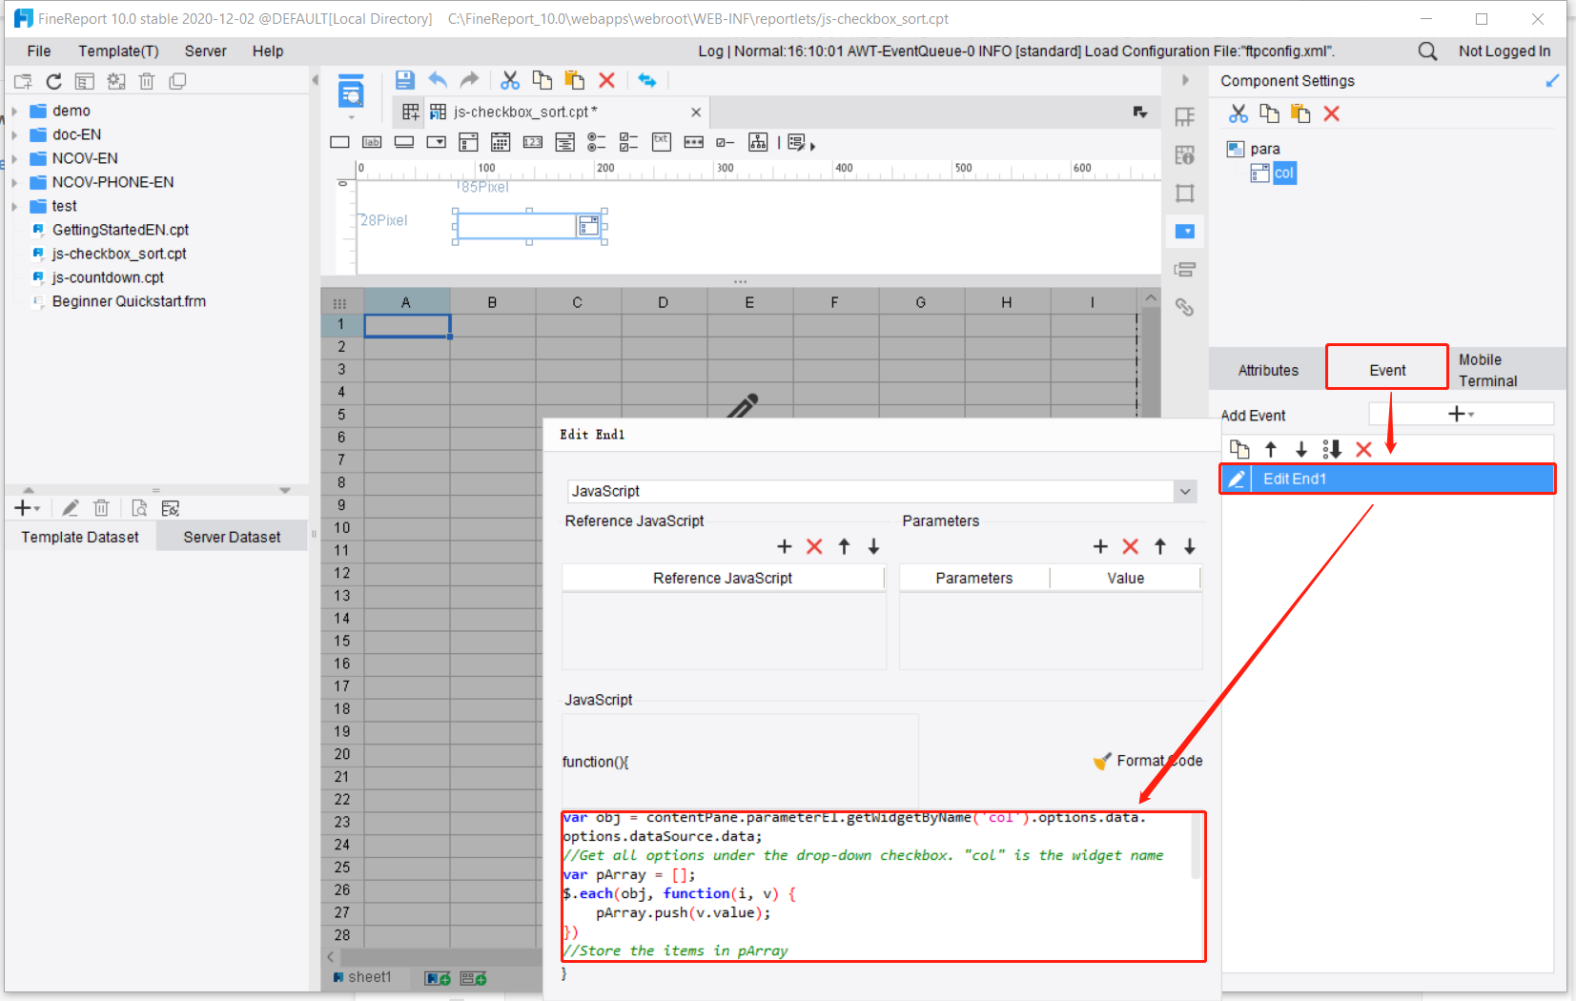
Task: Click the search magnifier icon
Action: pyautogui.click(x=1426, y=51)
